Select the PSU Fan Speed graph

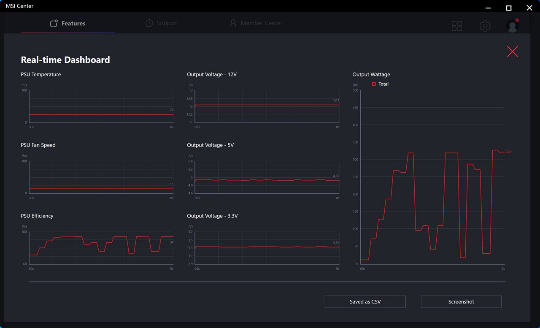click(101, 177)
